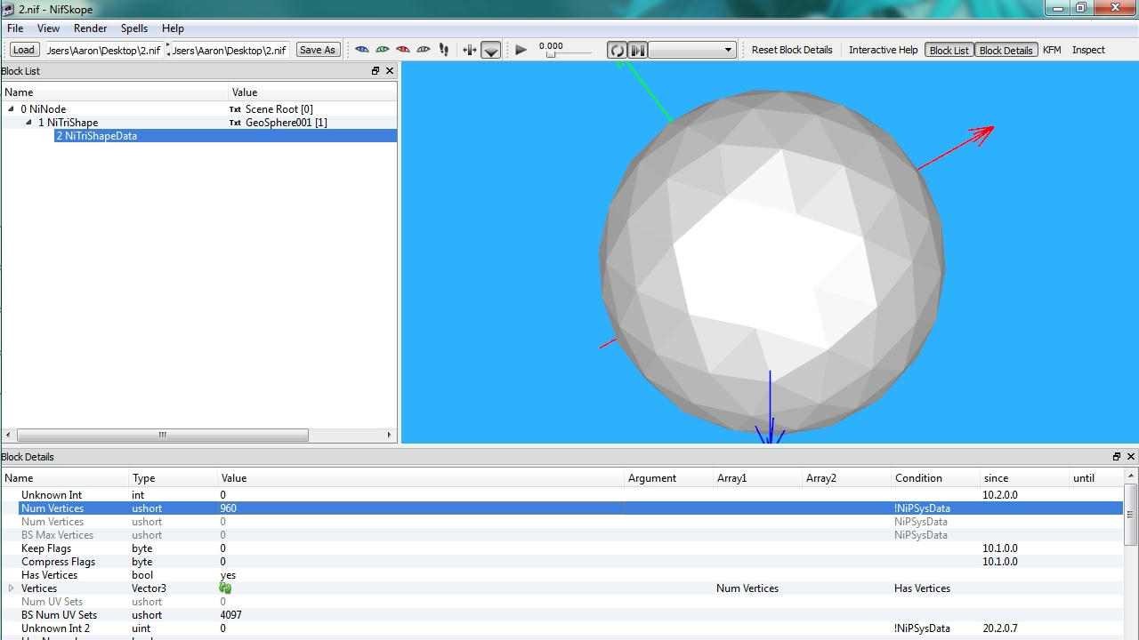Click the green refresh icon in Vertices row
This screenshot has height=640, width=1139.
pos(225,588)
